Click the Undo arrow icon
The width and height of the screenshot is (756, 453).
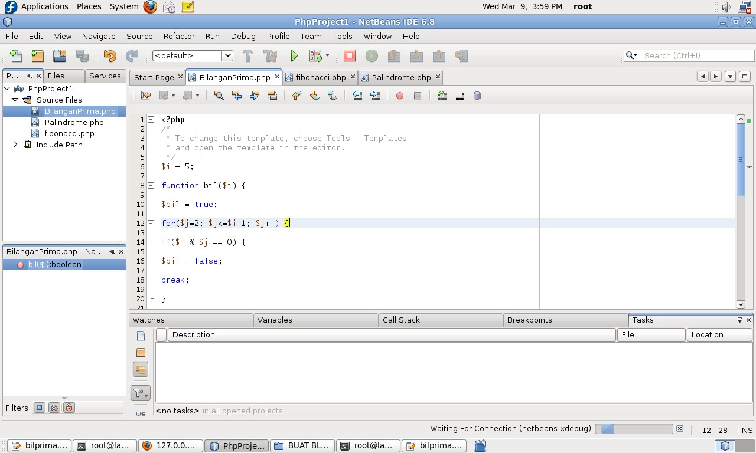coord(110,56)
